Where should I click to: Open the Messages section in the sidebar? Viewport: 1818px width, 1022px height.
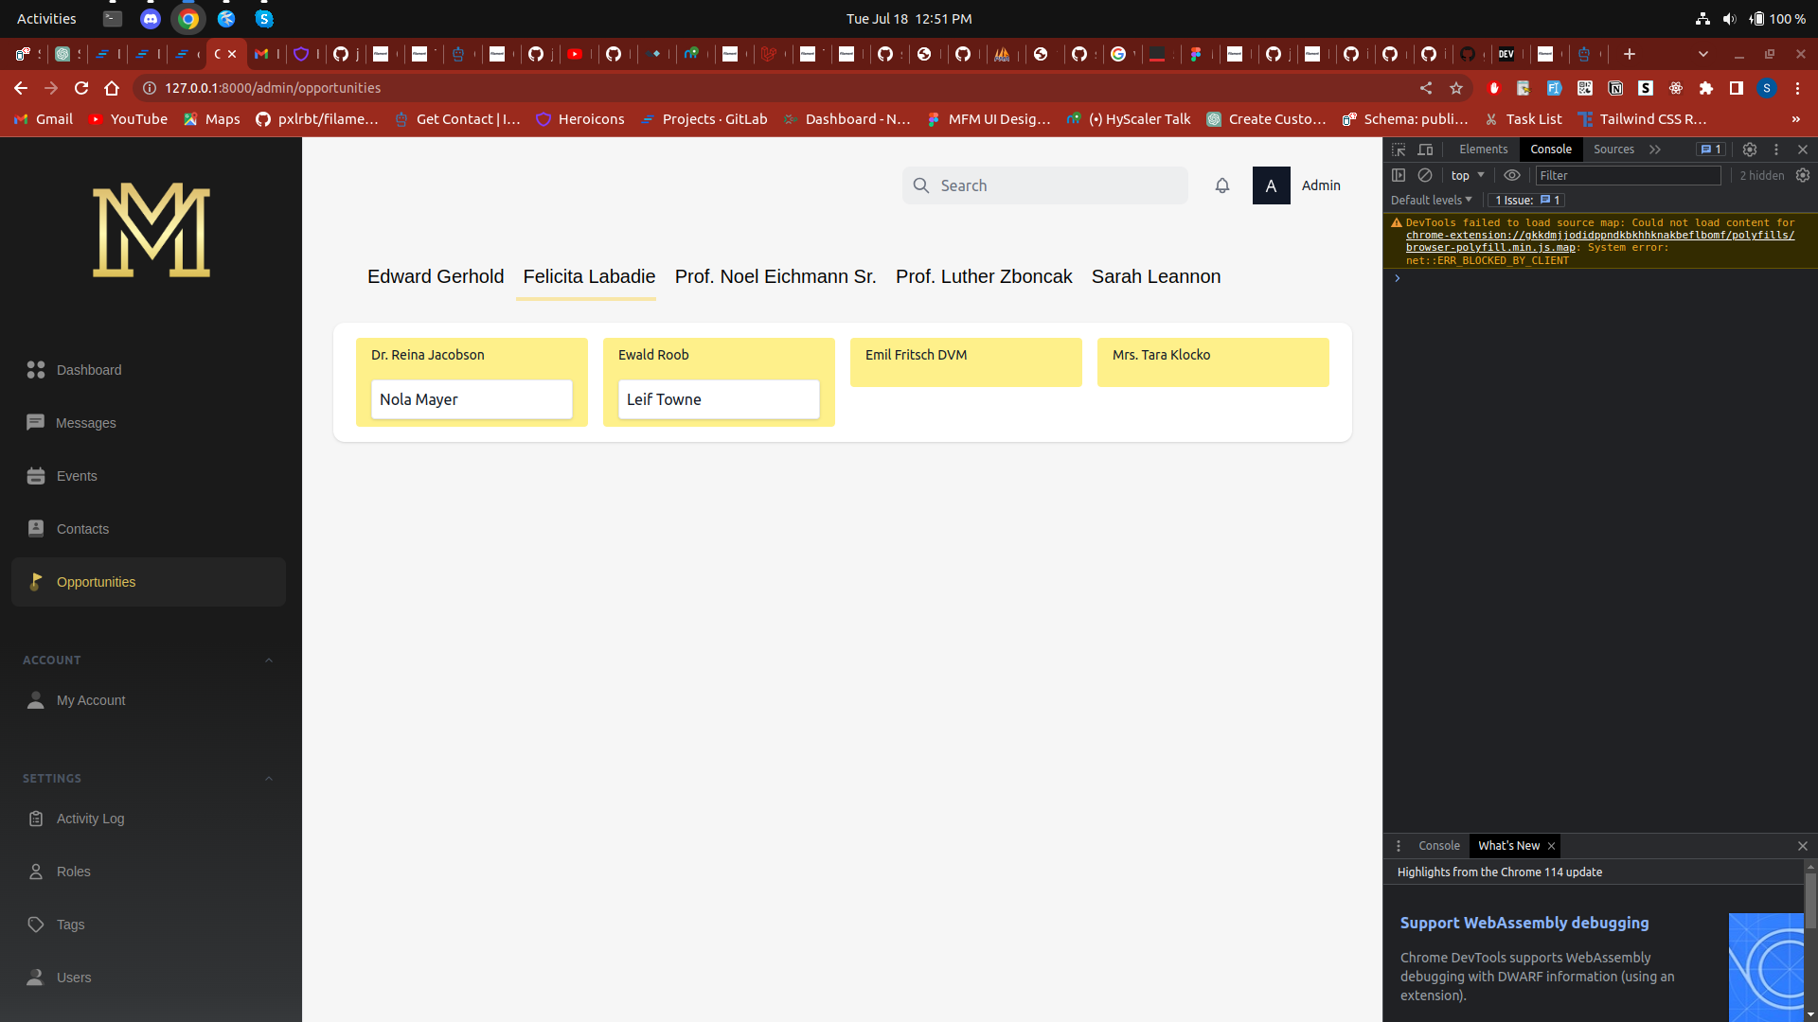point(85,422)
